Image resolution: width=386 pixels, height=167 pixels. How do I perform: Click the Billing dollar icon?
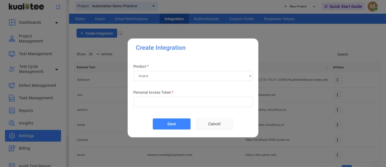pos(12,148)
